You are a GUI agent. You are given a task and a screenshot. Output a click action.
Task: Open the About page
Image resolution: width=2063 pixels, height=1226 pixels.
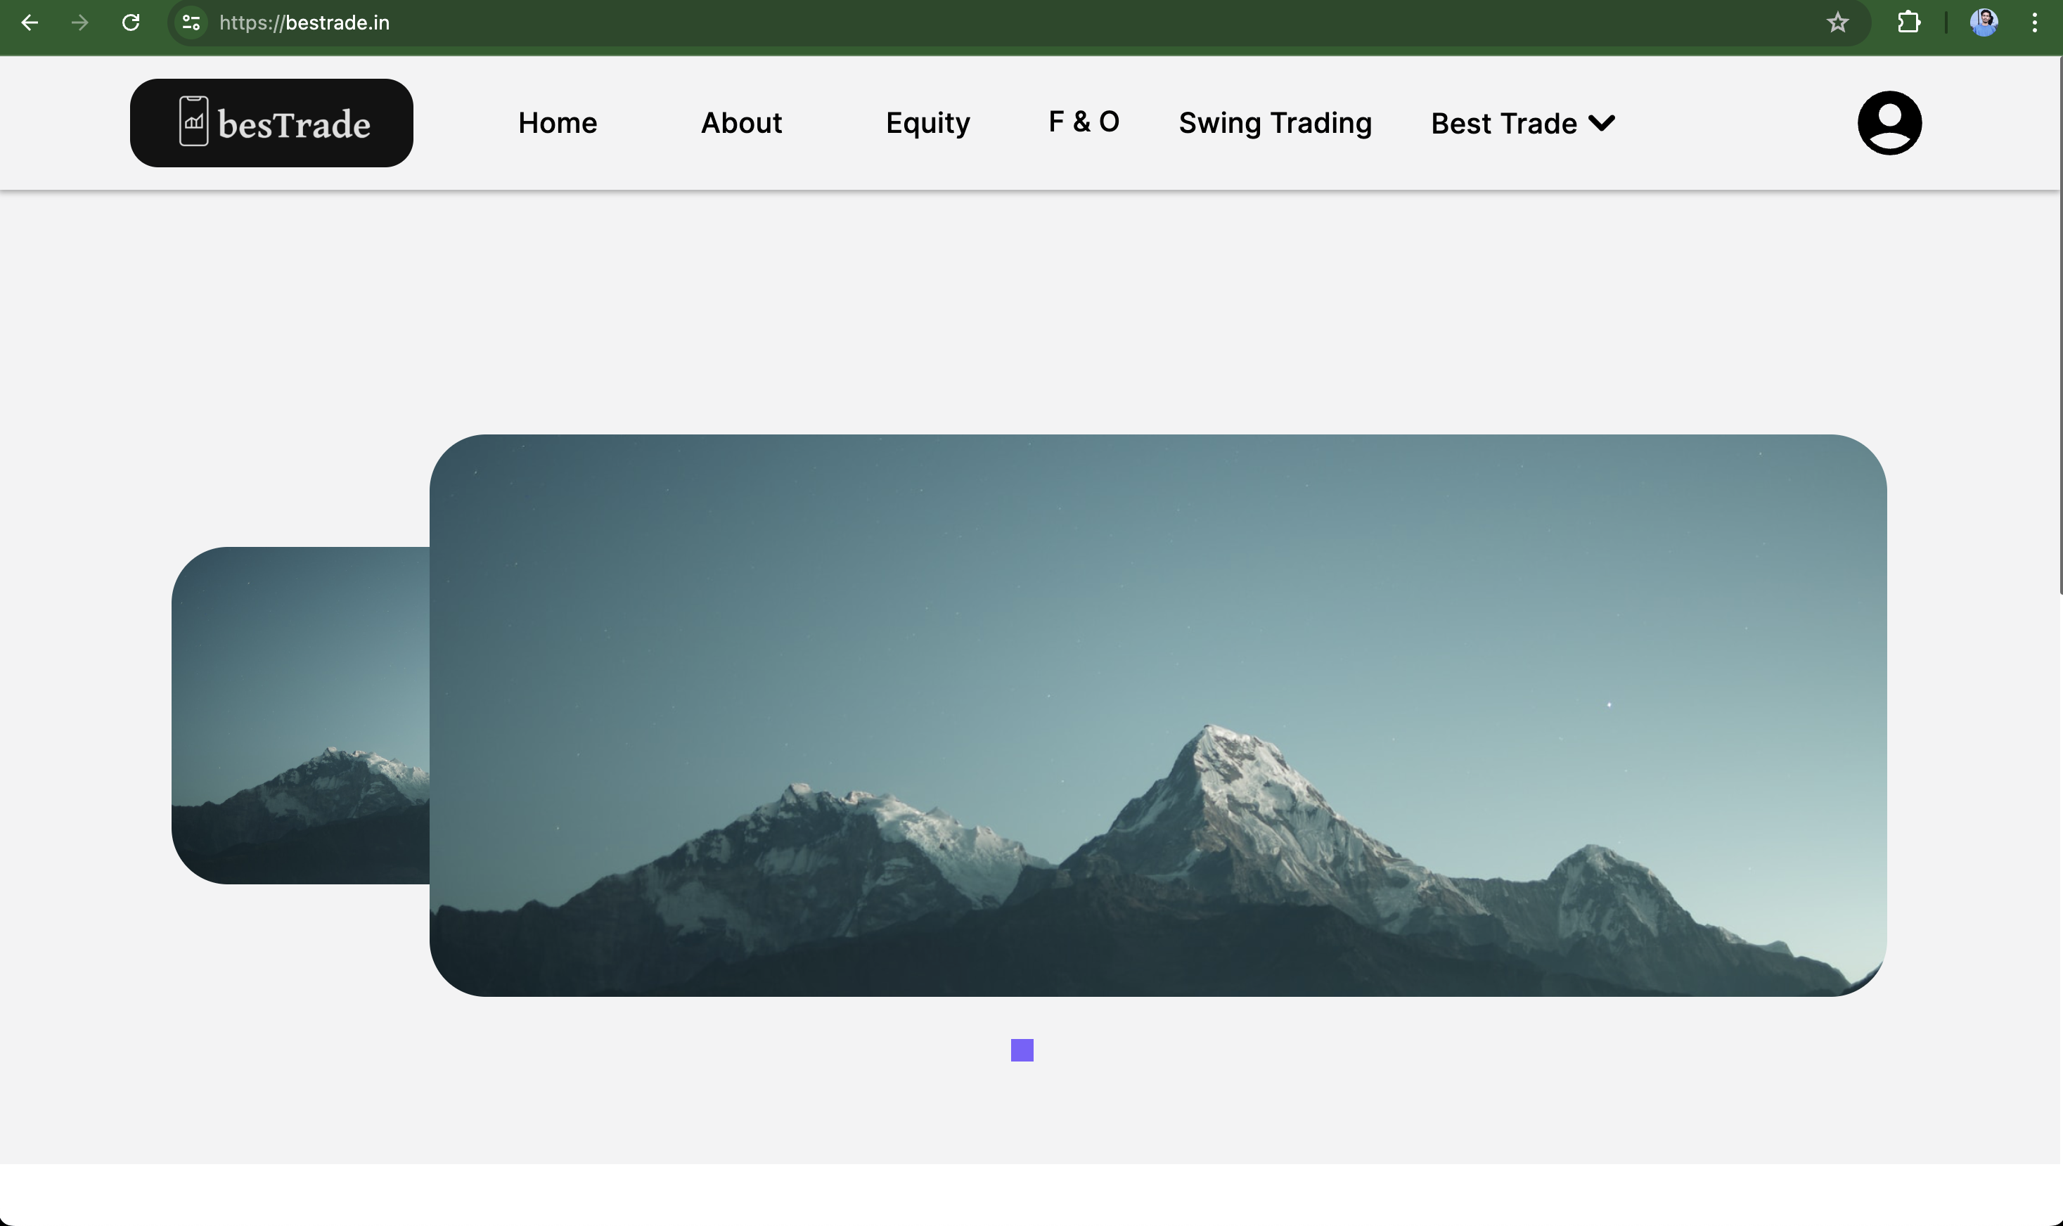741,123
